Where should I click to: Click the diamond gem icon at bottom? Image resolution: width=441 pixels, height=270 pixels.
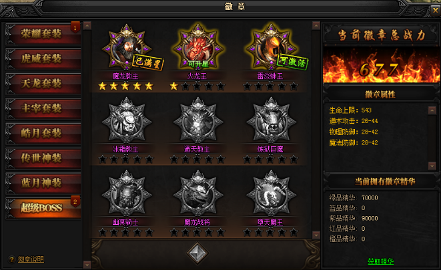click(197, 253)
